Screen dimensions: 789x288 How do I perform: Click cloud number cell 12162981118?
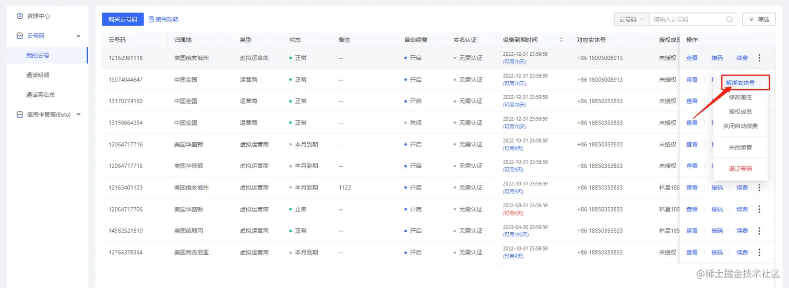[125, 58]
